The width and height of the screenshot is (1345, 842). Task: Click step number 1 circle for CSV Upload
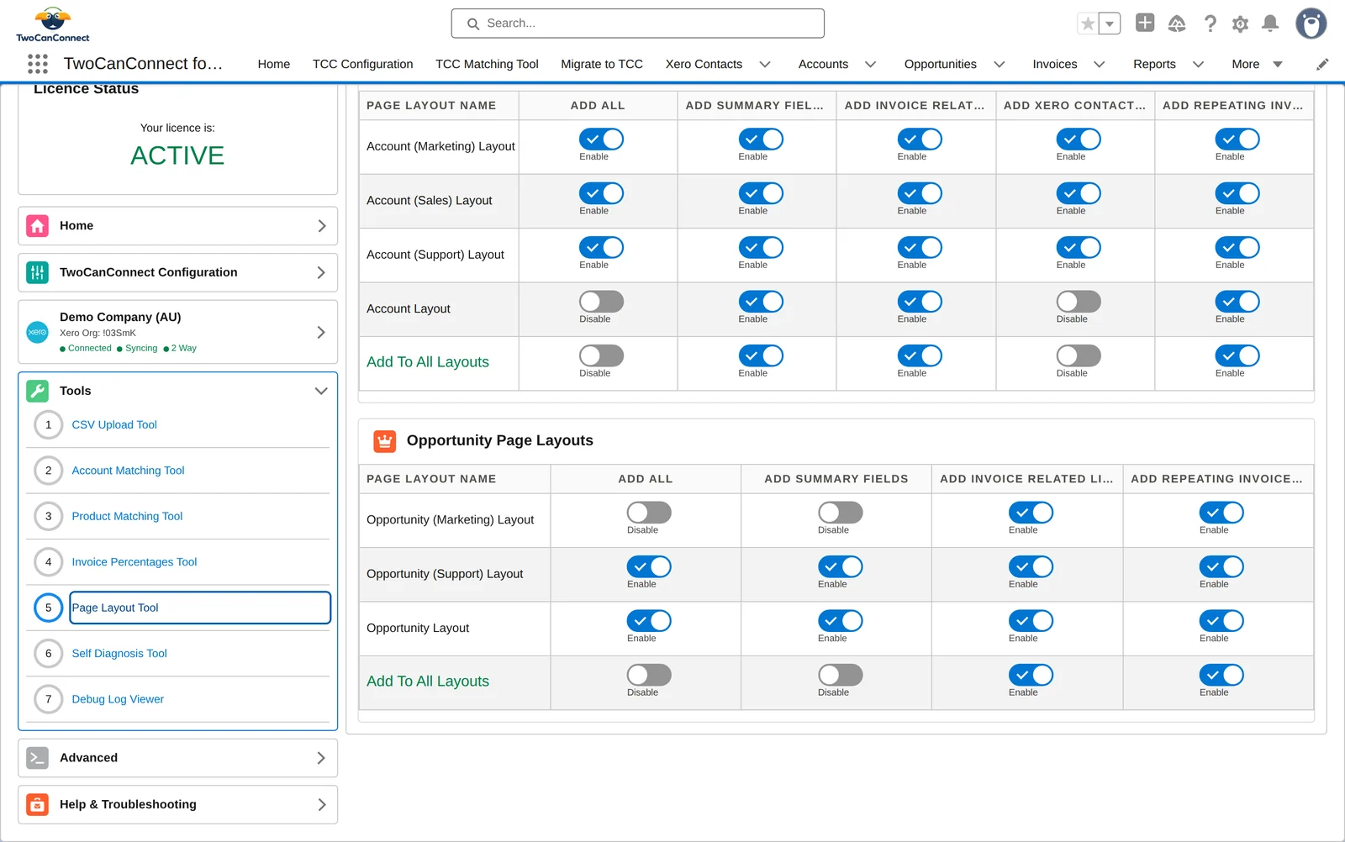49,425
